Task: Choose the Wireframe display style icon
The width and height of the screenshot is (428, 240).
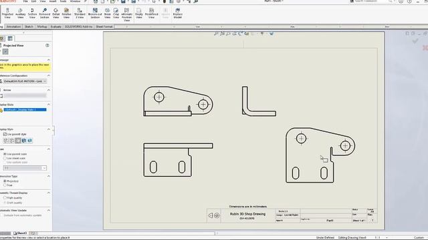Action: (x=6, y=141)
